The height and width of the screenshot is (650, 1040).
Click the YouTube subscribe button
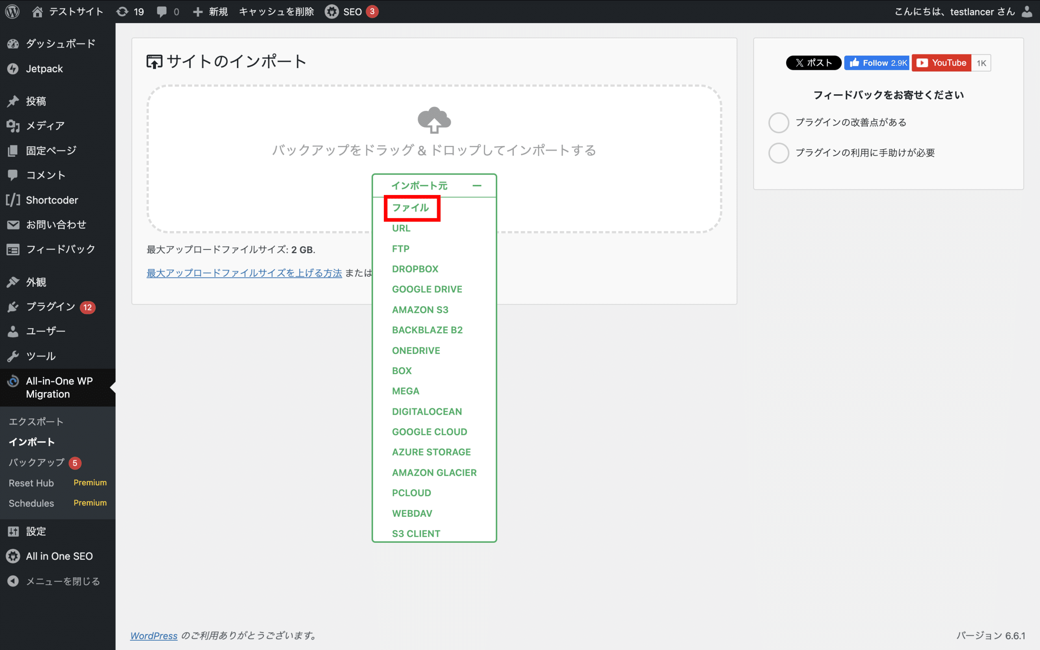coord(941,63)
